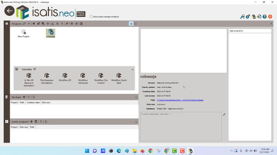Click the project cube M icon top right
Screen dimensions: 277x155
tap(254, 17)
